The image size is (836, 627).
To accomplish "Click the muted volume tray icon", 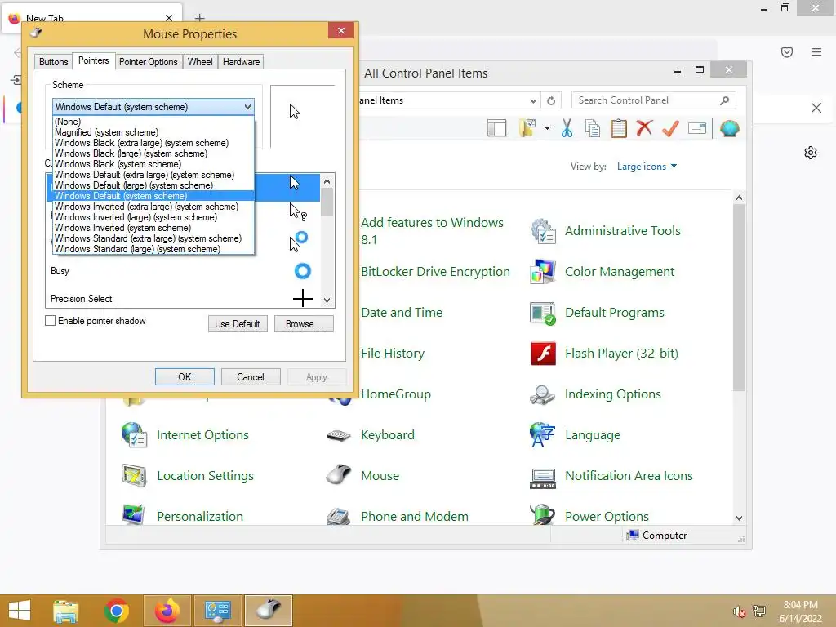I will [x=739, y=611].
